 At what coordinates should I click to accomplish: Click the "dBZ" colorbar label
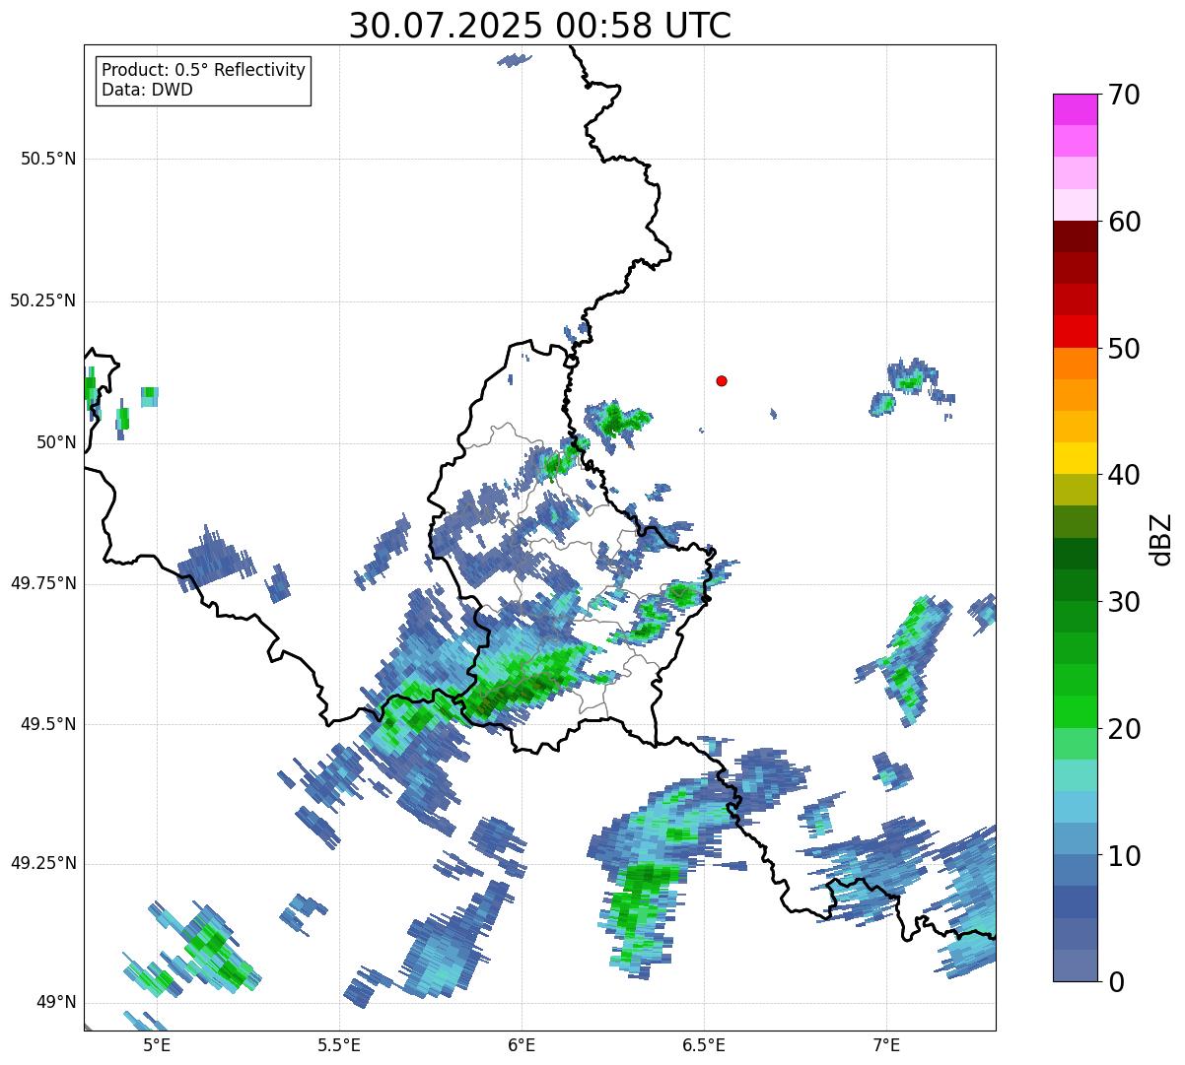tap(1161, 538)
